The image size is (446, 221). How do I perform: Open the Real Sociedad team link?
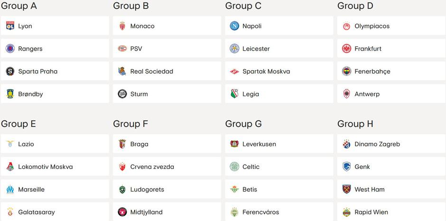pos(151,71)
